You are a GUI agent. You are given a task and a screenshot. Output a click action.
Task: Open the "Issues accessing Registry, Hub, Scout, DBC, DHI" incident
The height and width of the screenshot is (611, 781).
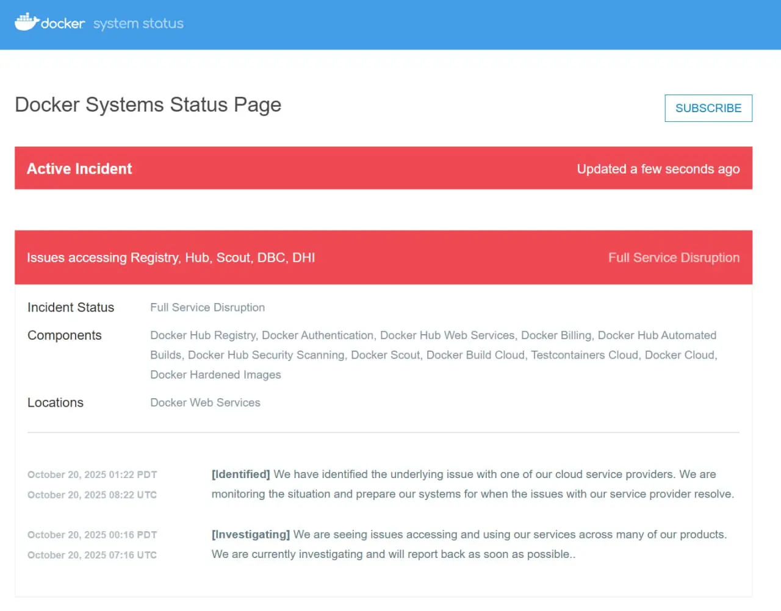[x=171, y=258]
